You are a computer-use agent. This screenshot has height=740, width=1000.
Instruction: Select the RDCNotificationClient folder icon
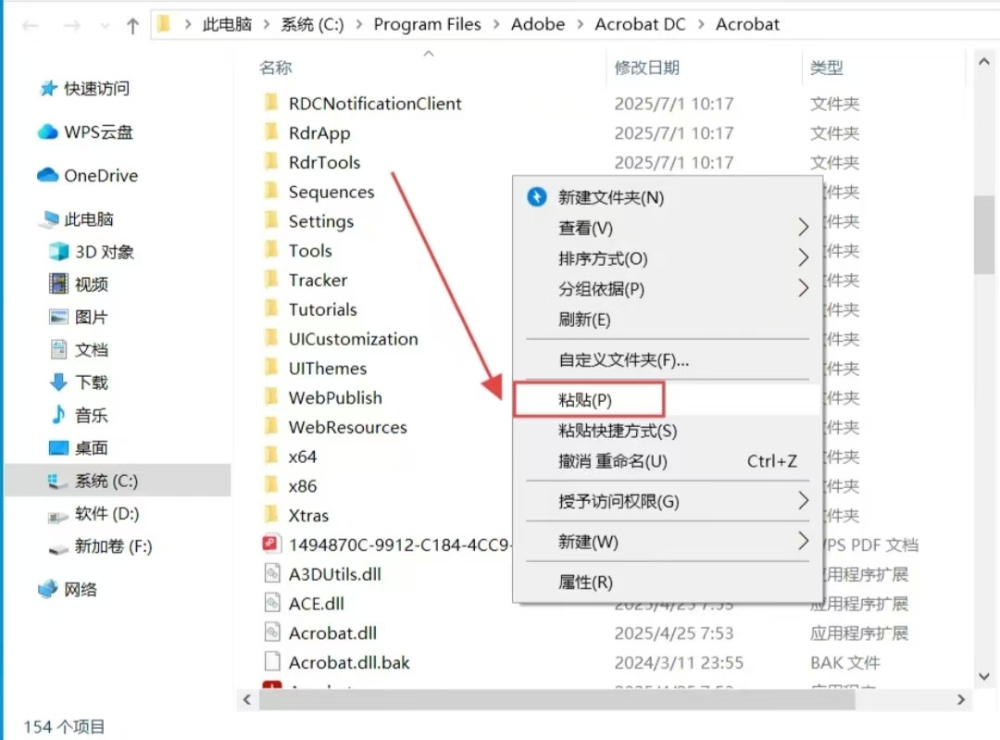point(271,102)
